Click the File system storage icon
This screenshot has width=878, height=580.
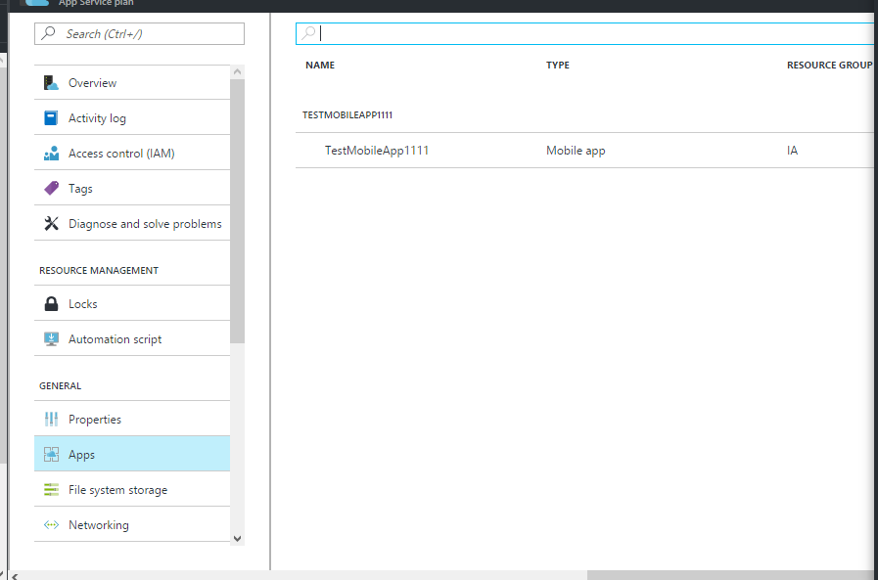tap(51, 489)
